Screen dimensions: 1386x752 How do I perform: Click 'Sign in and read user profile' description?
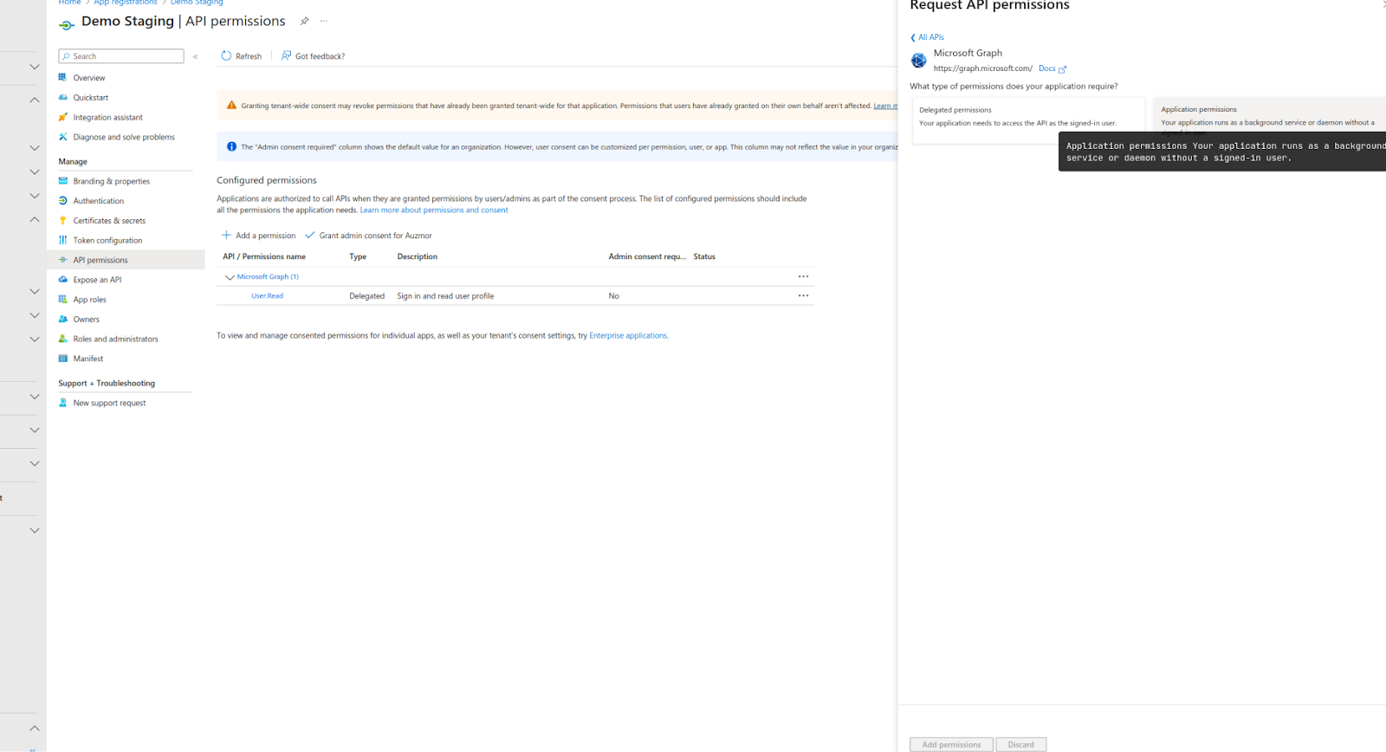445,296
